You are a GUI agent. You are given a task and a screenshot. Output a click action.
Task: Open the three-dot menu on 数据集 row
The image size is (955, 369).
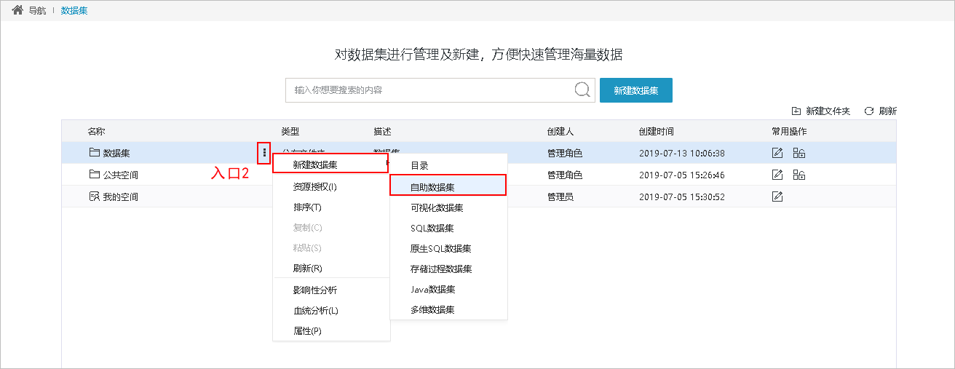tap(264, 153)
